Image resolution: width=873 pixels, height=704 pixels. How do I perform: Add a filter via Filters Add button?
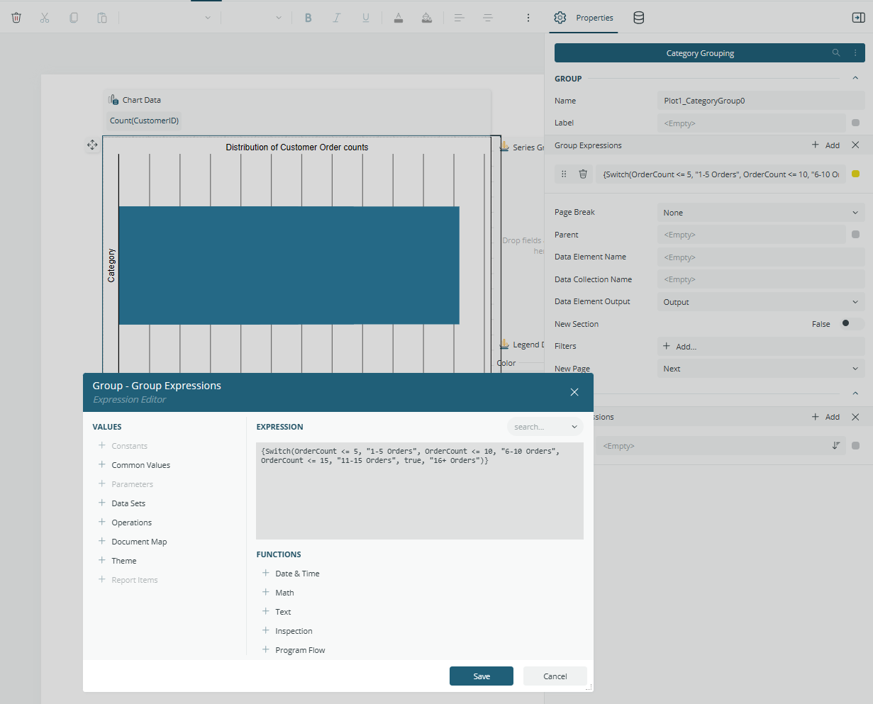761,347
